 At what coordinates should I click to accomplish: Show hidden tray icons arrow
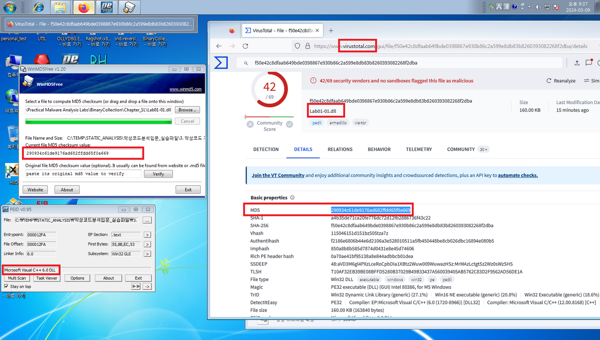[x=530, y=7]
